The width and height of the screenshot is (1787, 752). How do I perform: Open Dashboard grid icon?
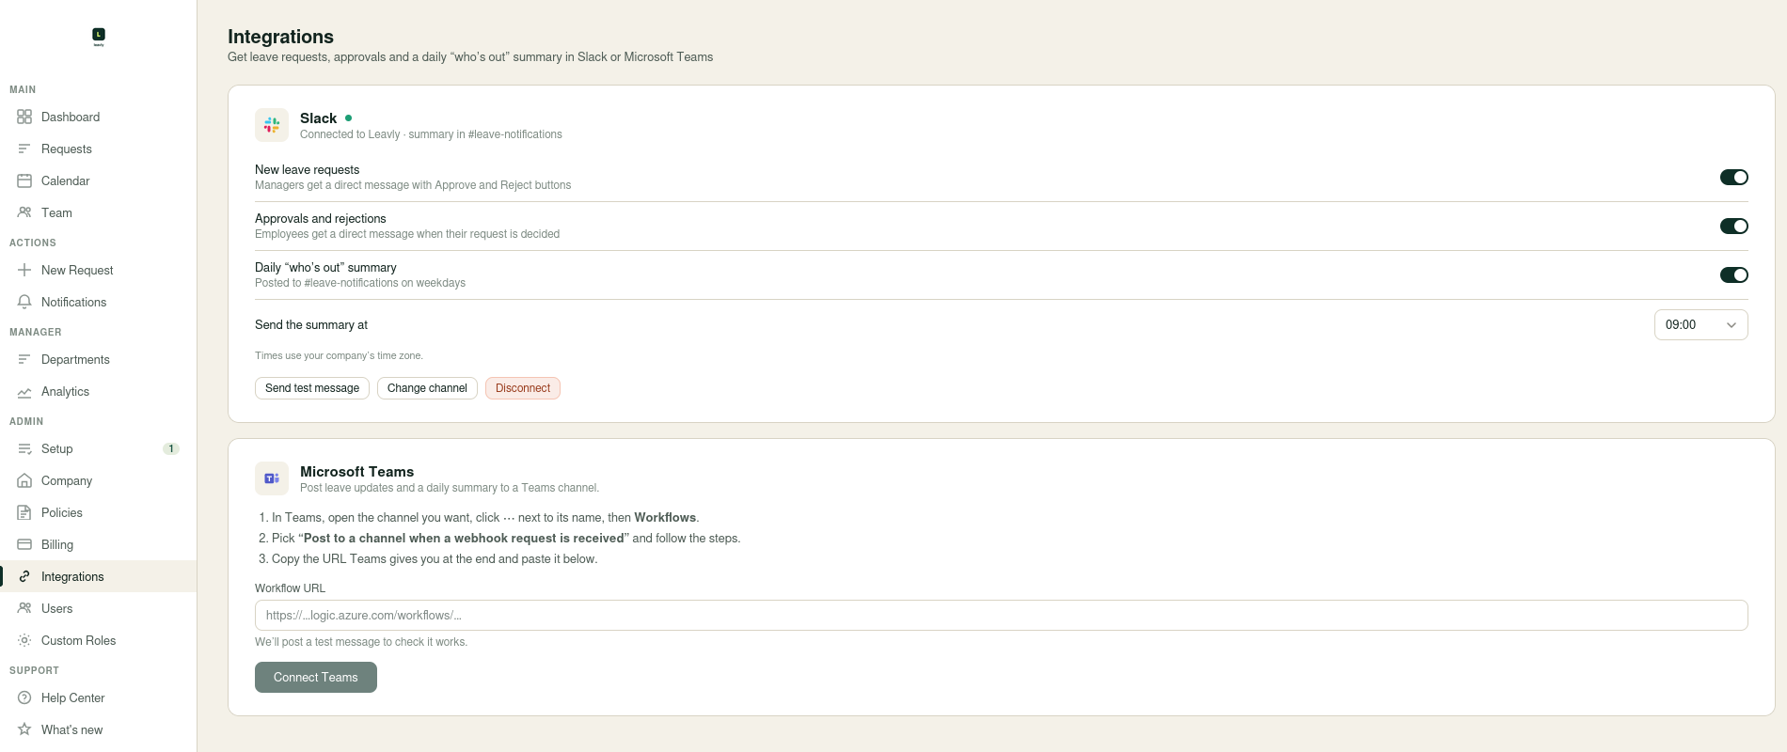(x=24, y=117)
